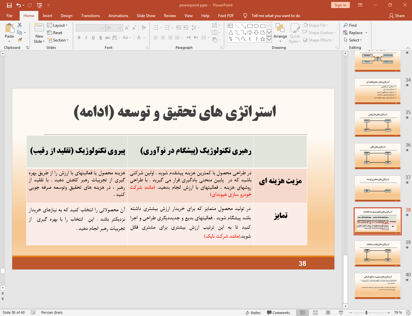Viewport: 412px width, 316px height.
Task: Toggle Justify paragraph alignment
Action: tap(177, 38)
